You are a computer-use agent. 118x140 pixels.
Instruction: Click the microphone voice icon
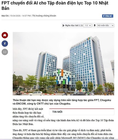point(95,25)
